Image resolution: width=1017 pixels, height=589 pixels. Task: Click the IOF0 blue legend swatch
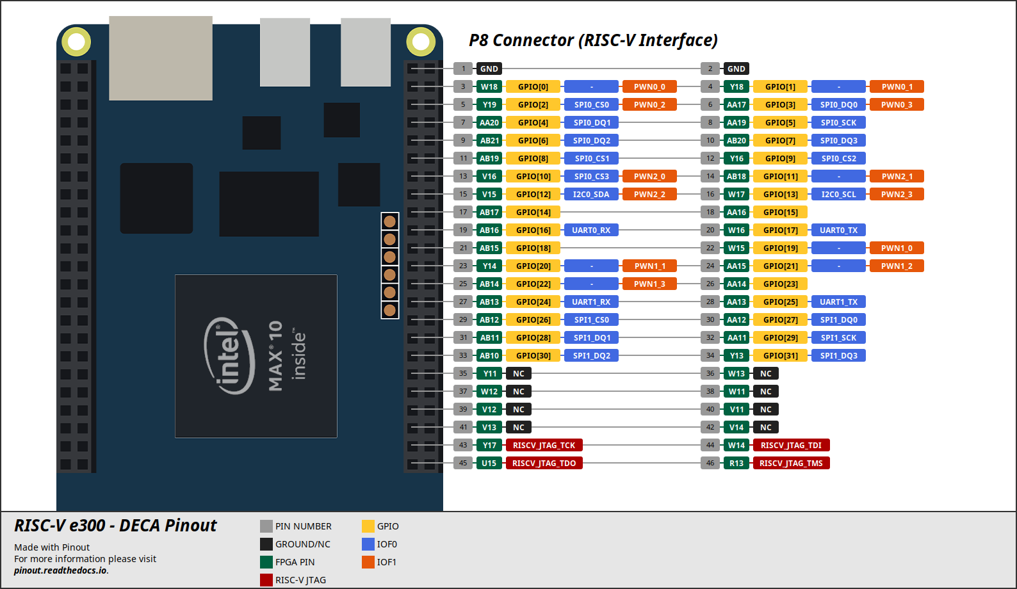click(368, 544)
